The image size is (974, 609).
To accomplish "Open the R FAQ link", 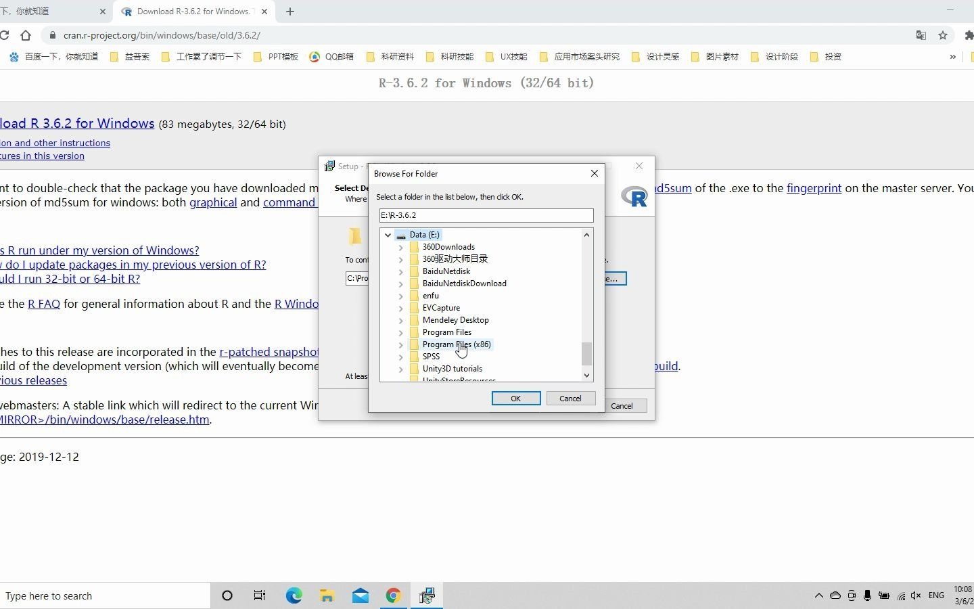I will 44,304.
